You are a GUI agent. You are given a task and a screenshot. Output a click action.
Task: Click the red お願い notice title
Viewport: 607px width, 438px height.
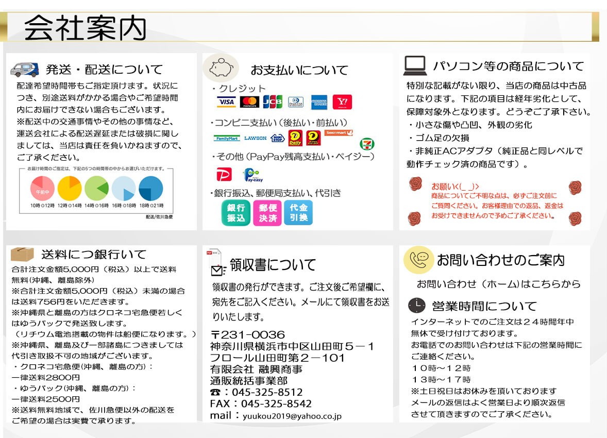(456, 186)
